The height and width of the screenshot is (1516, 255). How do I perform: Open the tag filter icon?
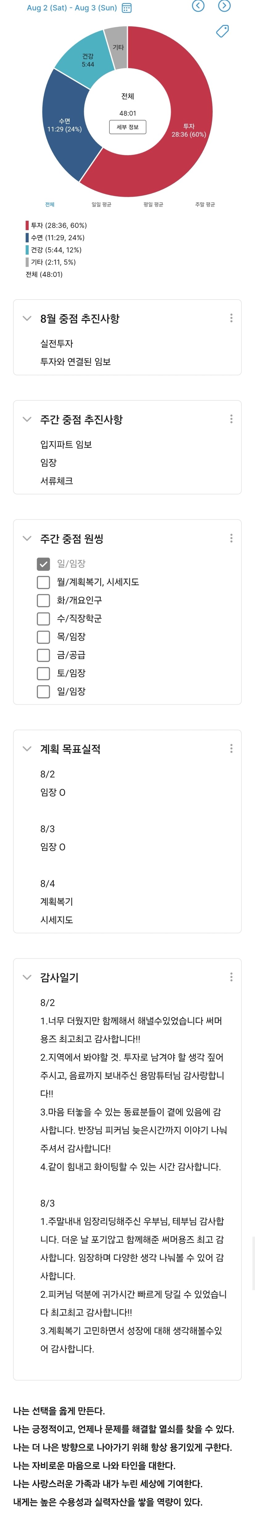[223, 31]
